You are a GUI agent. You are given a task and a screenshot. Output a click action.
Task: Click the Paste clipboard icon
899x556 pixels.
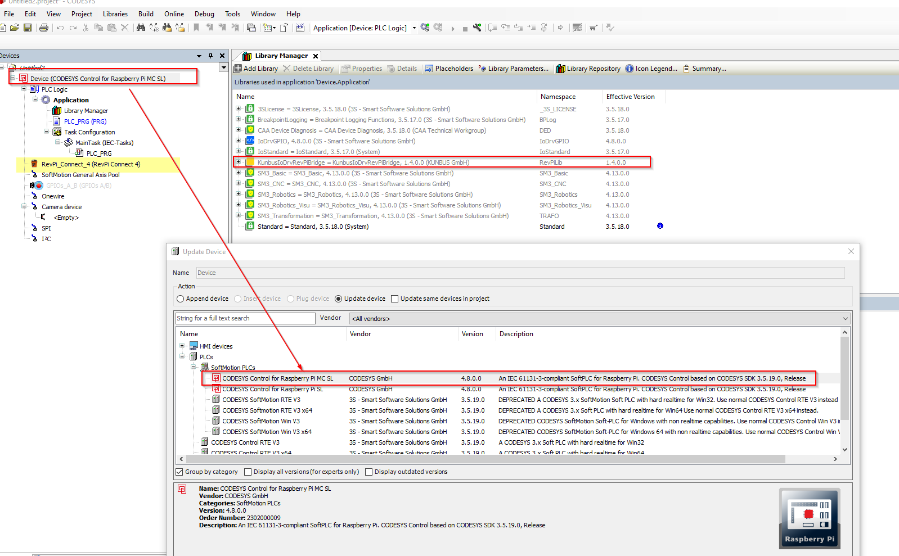[x=111, y=28]
